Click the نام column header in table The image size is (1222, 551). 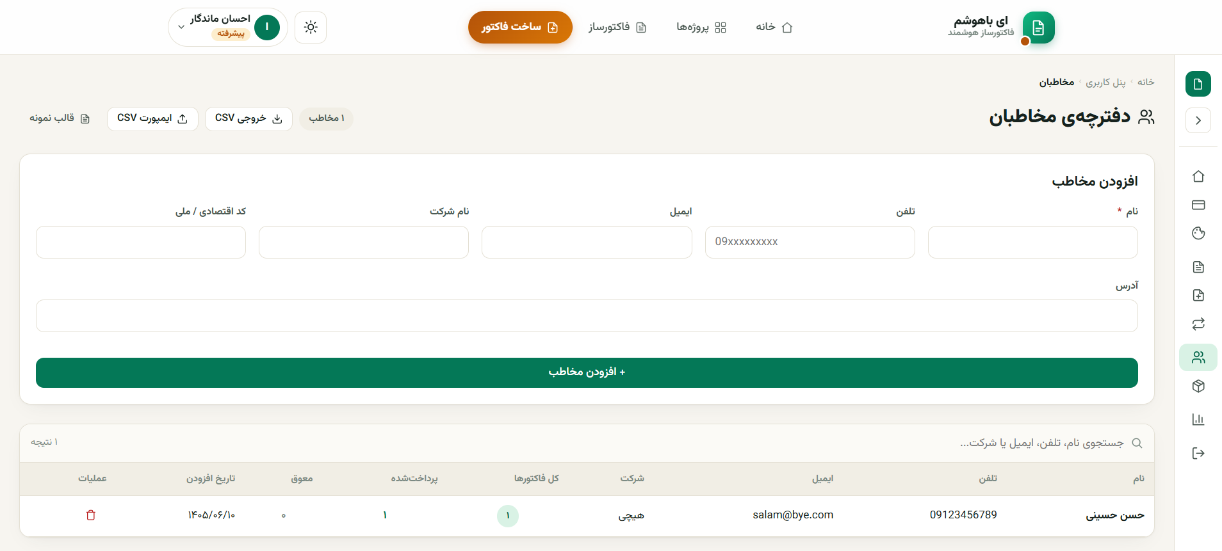click(x=1138, y=479)
